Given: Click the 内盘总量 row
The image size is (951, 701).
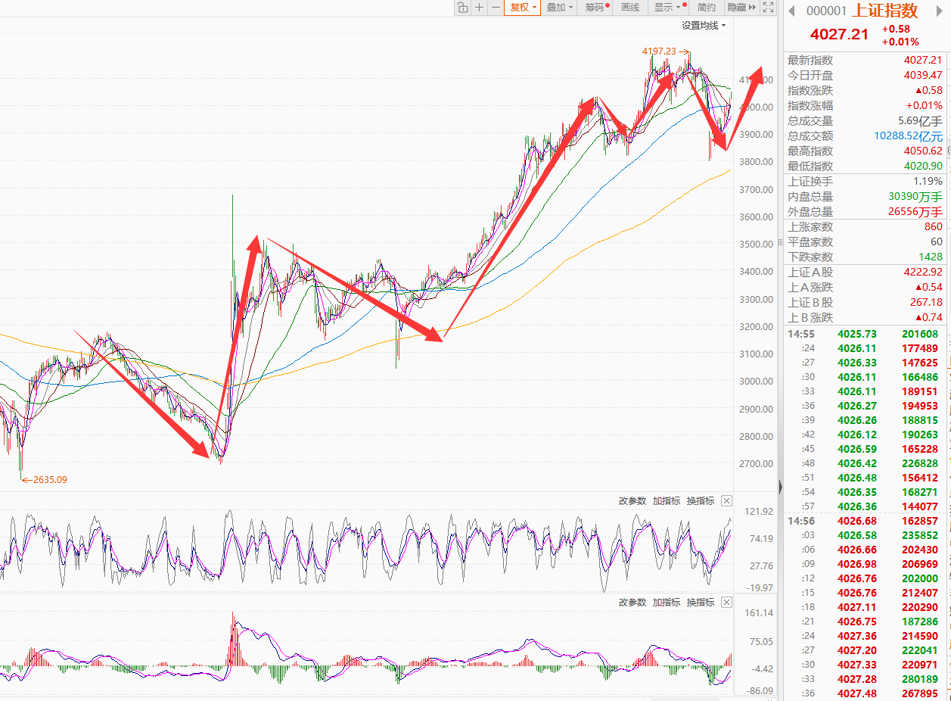Looking at the screenshot, I should coord(866,197).
